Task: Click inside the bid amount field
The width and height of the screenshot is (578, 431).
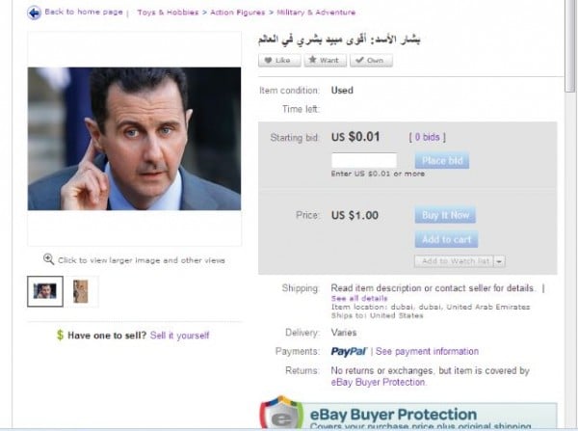Action: (x=364, y=160)
